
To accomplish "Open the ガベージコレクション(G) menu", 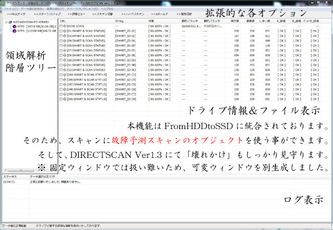I will (82, 9).
